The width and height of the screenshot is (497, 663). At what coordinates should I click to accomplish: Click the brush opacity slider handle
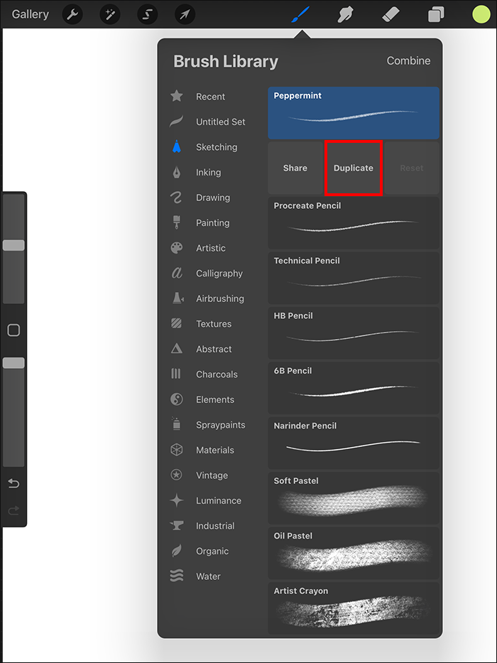13,363
